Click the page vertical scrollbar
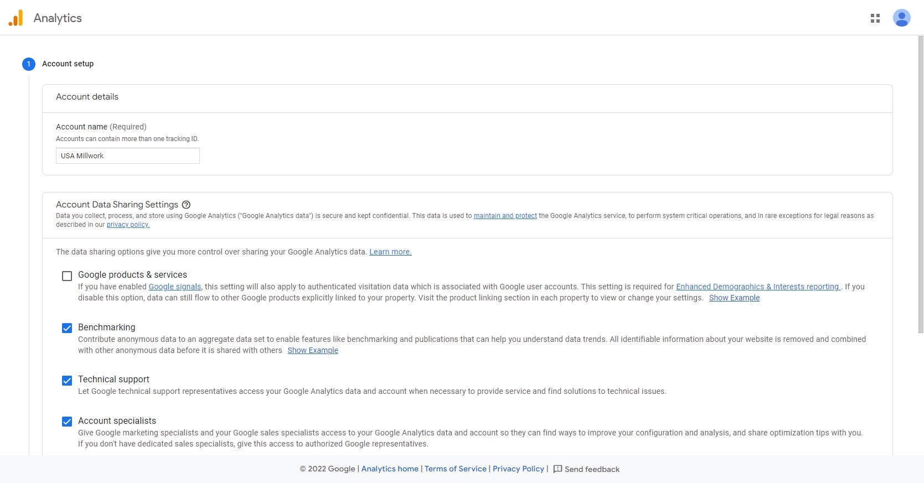This screenshot has width=924, height=483. [921, 184]
